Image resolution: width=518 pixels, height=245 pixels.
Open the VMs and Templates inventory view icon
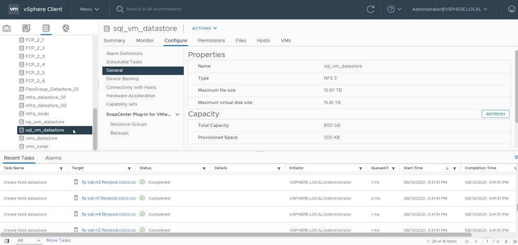(x=26, y=28)
